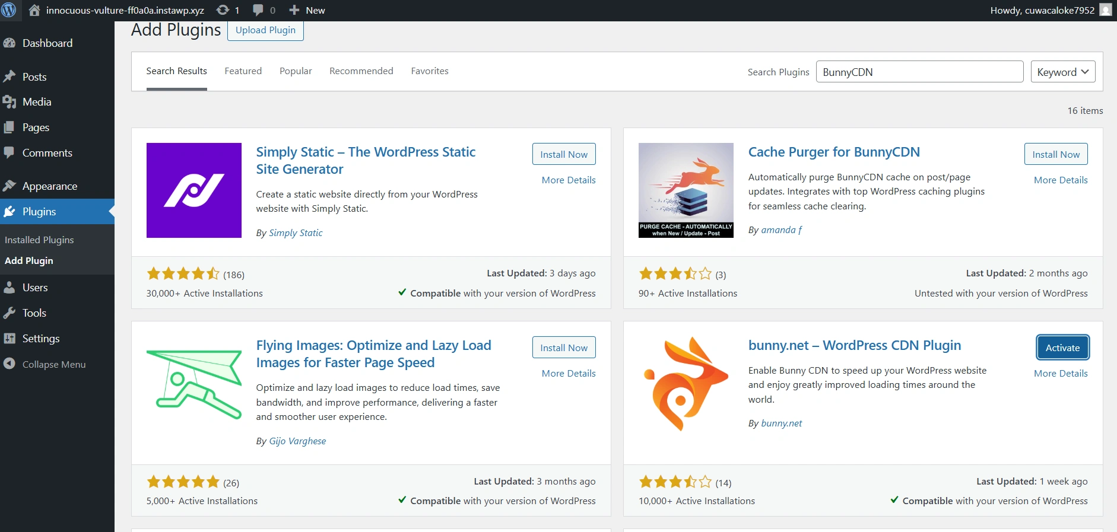
Task: Open Flying Images plugin title link
Action: 374,354
